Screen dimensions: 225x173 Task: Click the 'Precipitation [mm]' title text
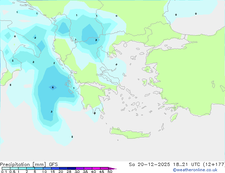click(23, 165)
